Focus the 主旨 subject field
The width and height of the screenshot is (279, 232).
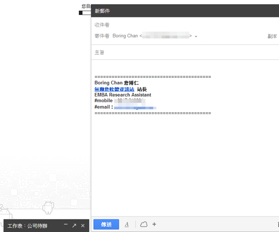pyautogui.click(x=185, y=52)
